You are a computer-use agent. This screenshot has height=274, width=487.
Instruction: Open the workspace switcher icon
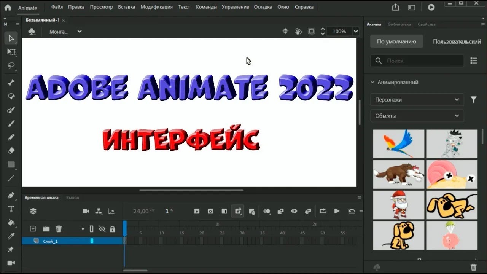tap(412, 7)
